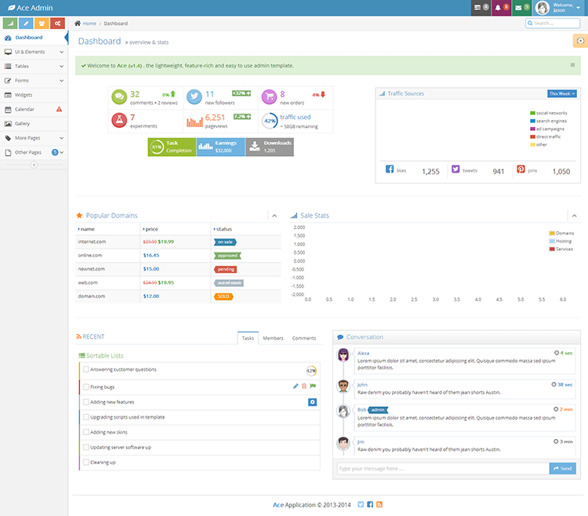The height and width of the screenshot is (516, 588).
Task: Tick the Cleaning up checkbox
Action: [x=86, y=463]
